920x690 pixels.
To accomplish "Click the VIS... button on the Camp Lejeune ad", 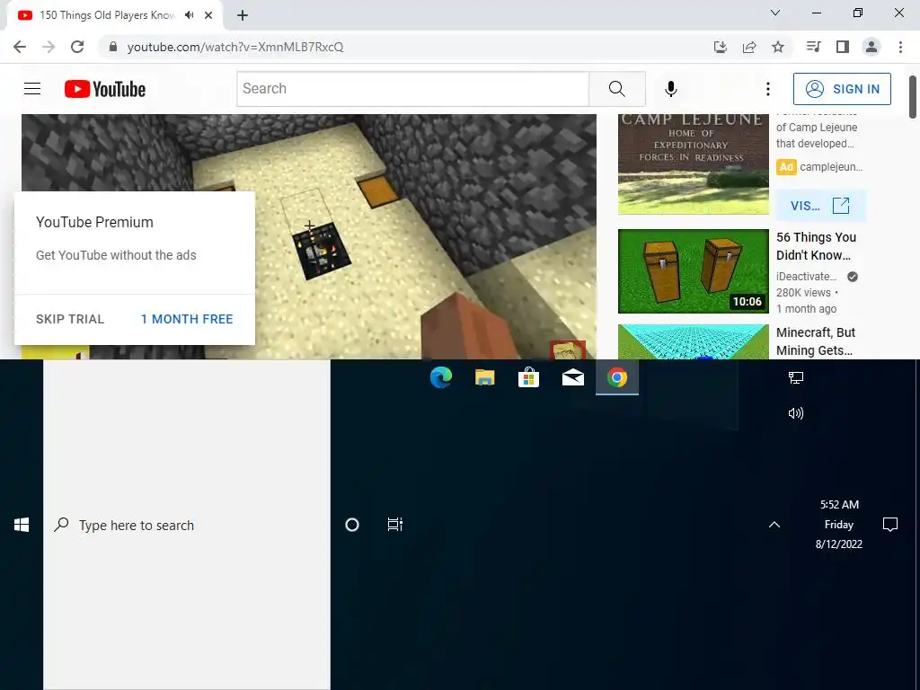I will coord(820,206).
